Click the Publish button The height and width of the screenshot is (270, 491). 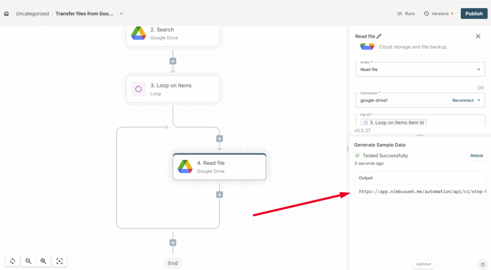tap(474, 13)
